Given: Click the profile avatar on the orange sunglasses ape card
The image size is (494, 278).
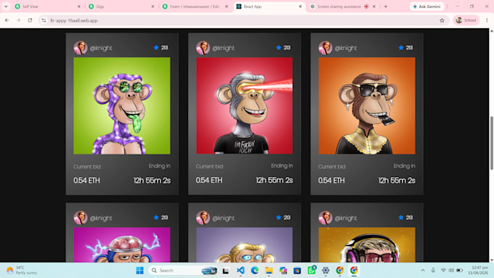Looking at the screenshot, I should click(x=325, y=48).
